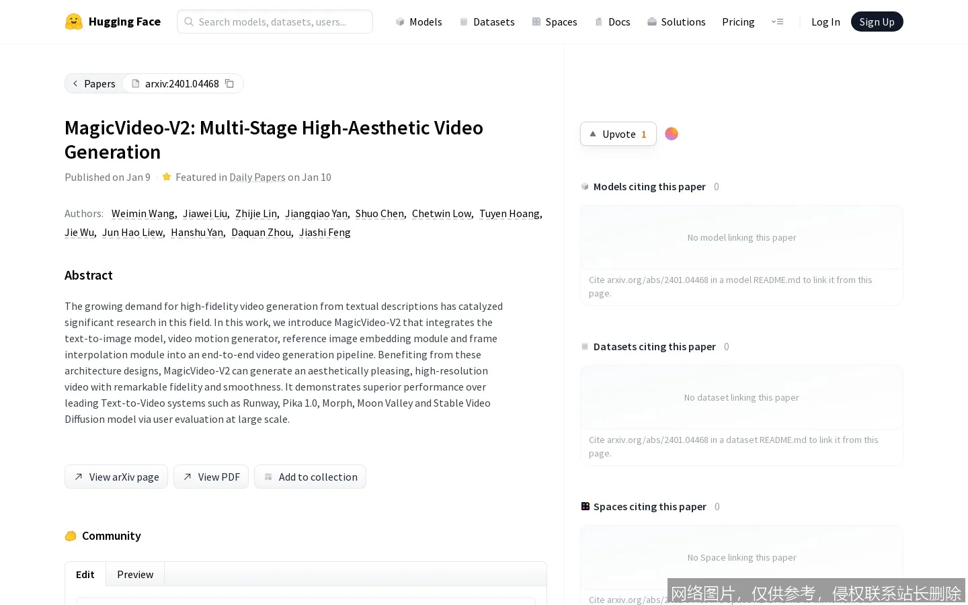Click the Hugging Face logo emoji
The height and width of the screenshot is (605, 968).
pyautogui.click(x=74, y=22)
